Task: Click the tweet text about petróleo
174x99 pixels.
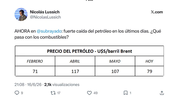Action: (88, 34)
